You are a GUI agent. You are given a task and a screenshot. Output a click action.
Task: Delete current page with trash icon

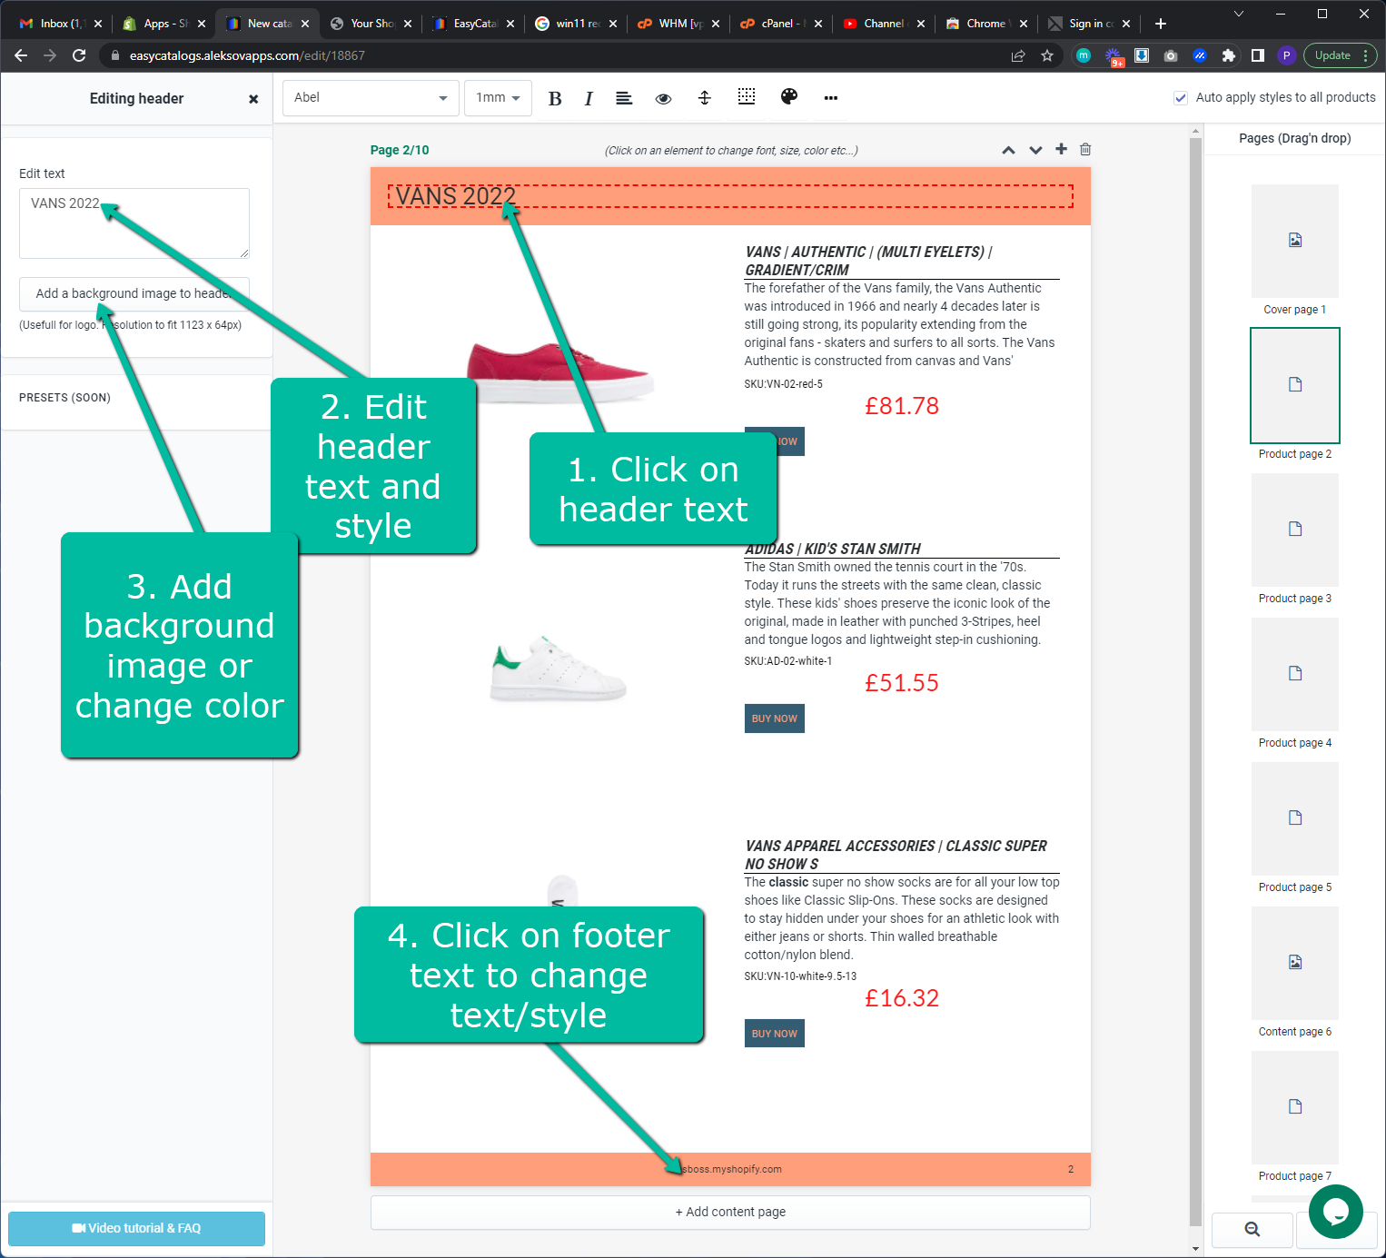[1085, 149]
